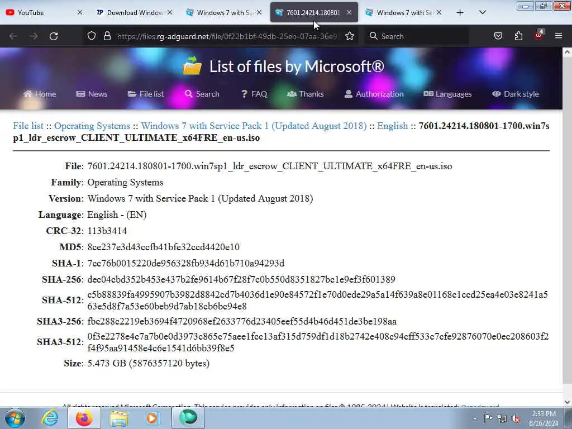Reload the current page
Viewport: 572px width, 429px height.
54,36
